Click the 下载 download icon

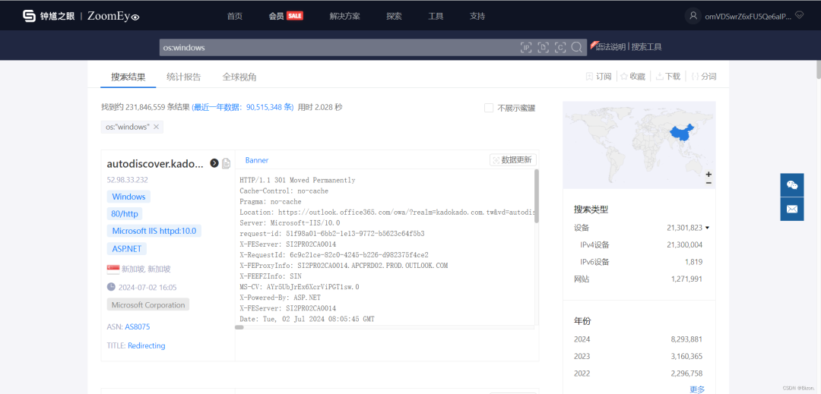point(660,76)
